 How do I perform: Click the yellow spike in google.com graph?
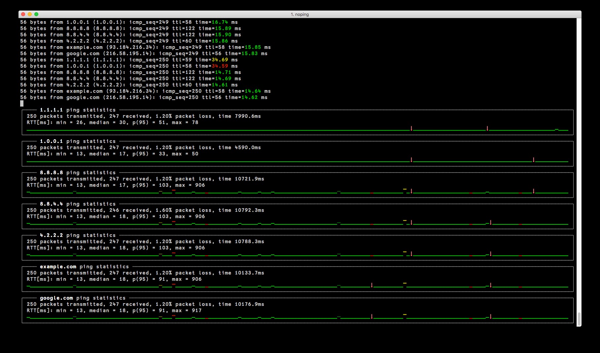click(x=405, y=315)
